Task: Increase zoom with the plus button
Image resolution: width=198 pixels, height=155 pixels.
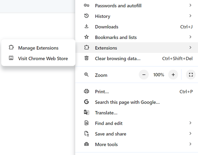Action: (173, 75)
